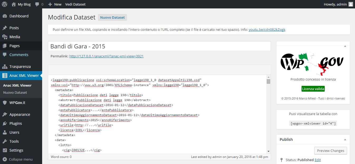
Task: Collapse the Publish panel with its arrow
Action: [x=345, y=140]
